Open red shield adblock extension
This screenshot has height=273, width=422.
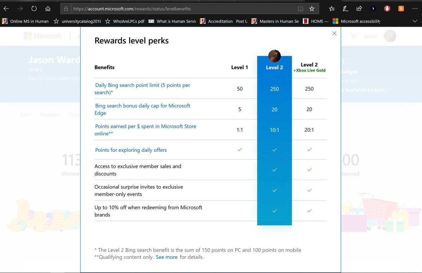387,8
